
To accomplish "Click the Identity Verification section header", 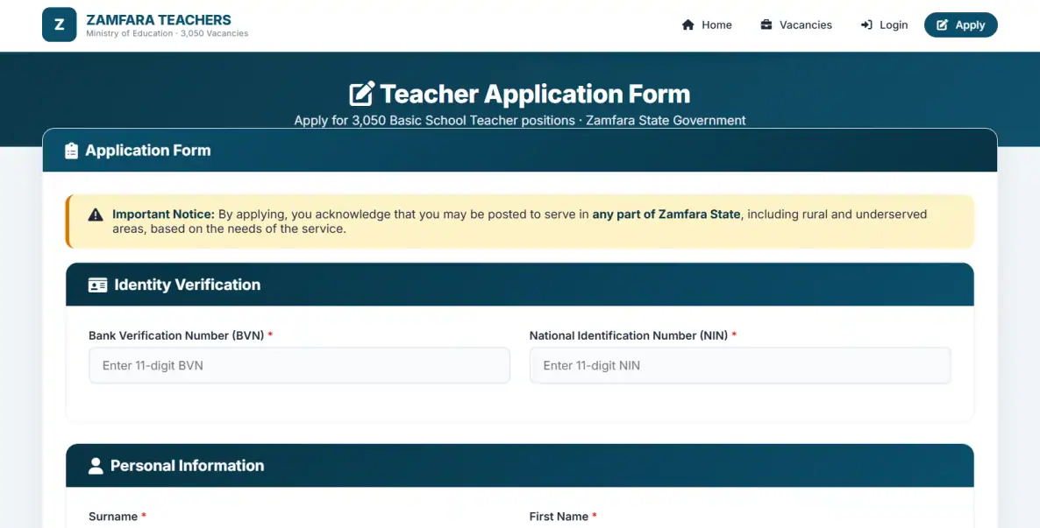I will 520,285.
